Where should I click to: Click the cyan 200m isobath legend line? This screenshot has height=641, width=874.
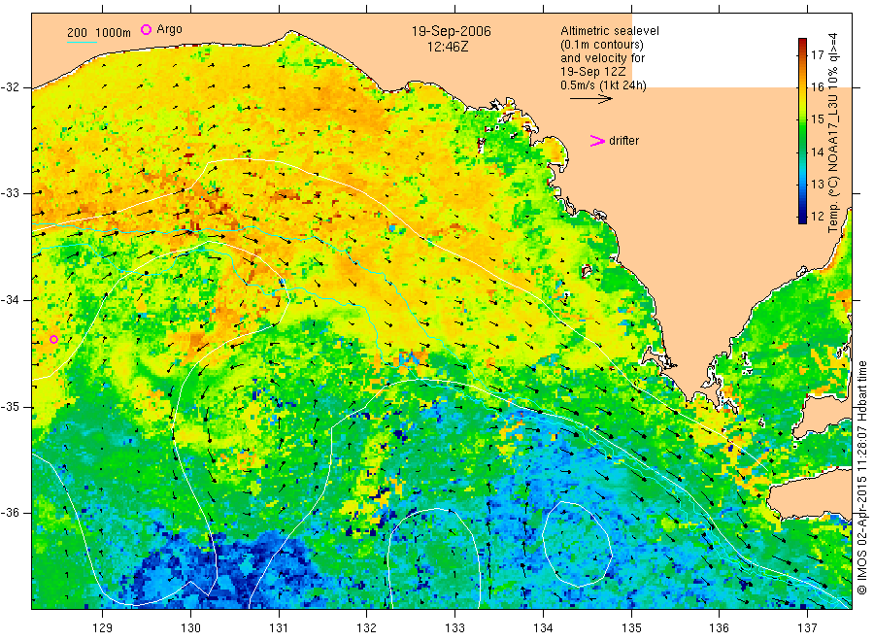(82, 41)
